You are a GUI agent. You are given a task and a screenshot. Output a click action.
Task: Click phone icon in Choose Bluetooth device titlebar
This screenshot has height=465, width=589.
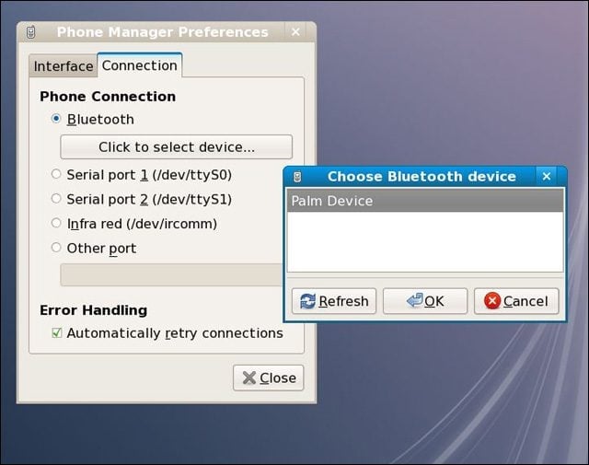pyautogui.click(x=297, y=177)
